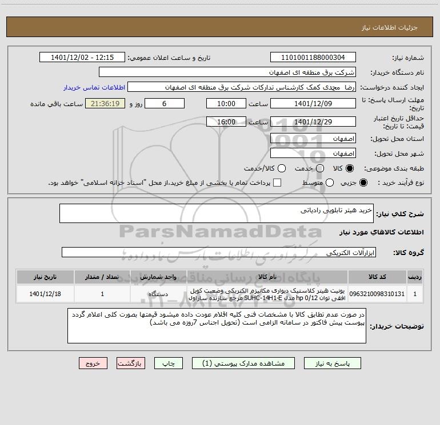
Task: Click the price validity date 1401/12/29
Action: [x=313, y=122]
